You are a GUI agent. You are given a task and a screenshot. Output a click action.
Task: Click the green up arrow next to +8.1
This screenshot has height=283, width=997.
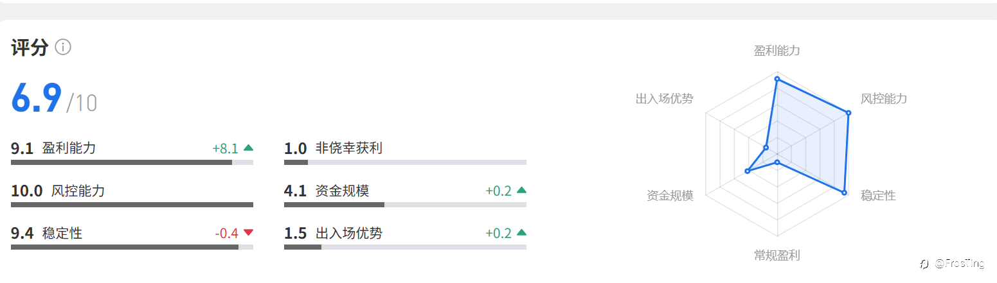tap(249, 148)
